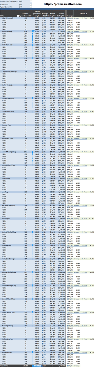The height and width of the screenshot is (367, 94).
Task: Collapse the Slatington Borough group
Action: point(1,259)
